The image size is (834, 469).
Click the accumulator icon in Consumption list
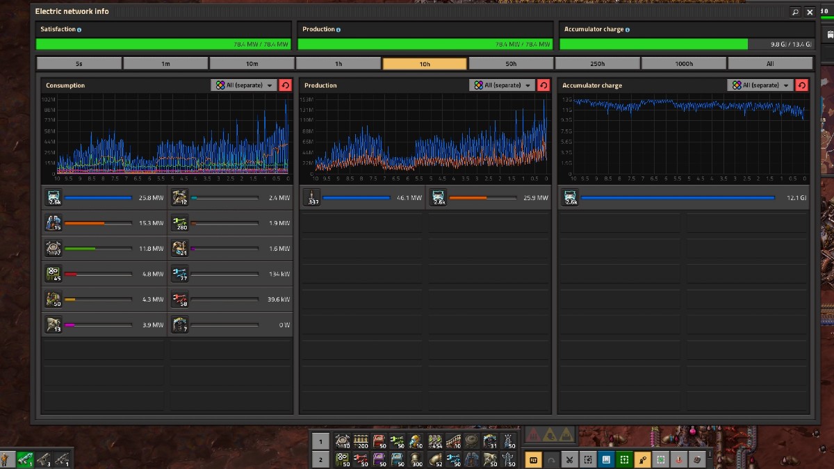(54, 198)
